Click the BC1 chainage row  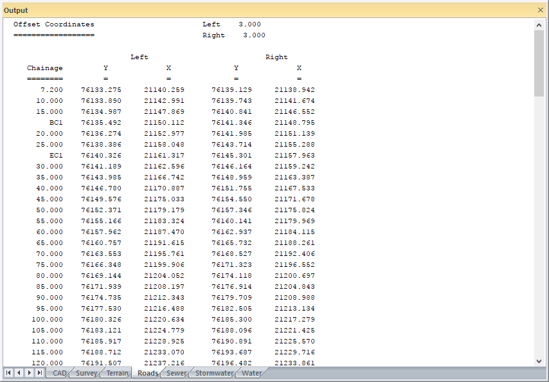(x=56, y=123)
